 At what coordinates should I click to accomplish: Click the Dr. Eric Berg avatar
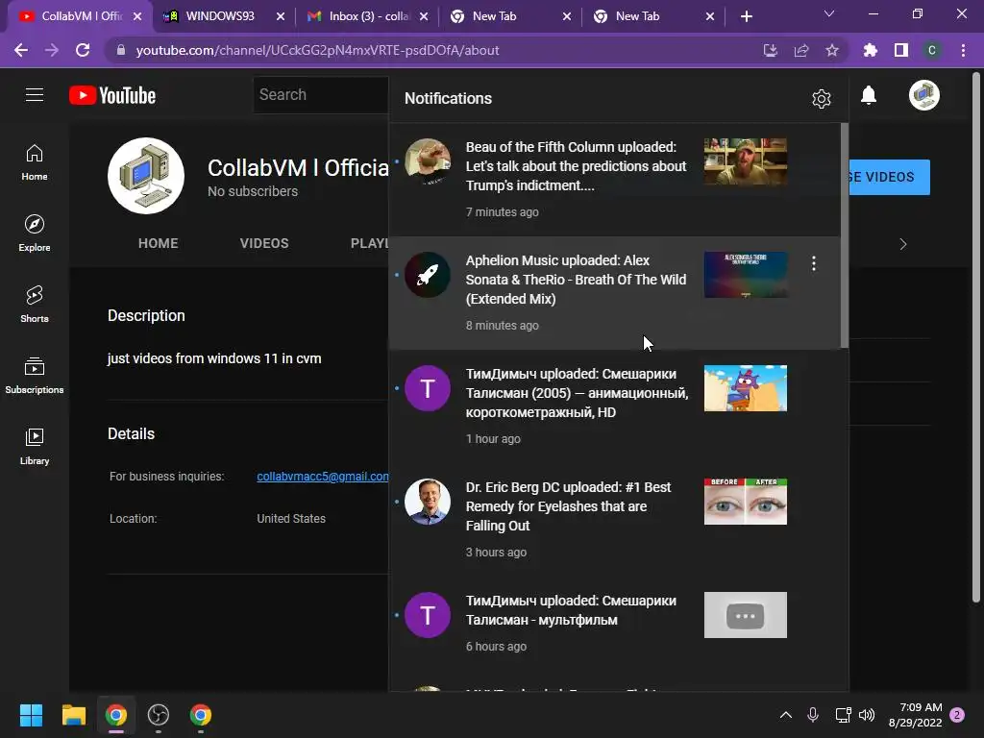(428, 502)
